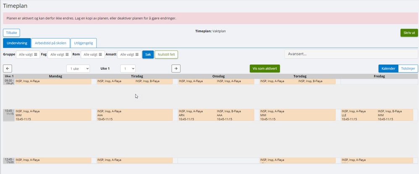Go to previous week with left arrow
Image resolution: width=419 pixels, height=174 pixels.
pos(8,69)
